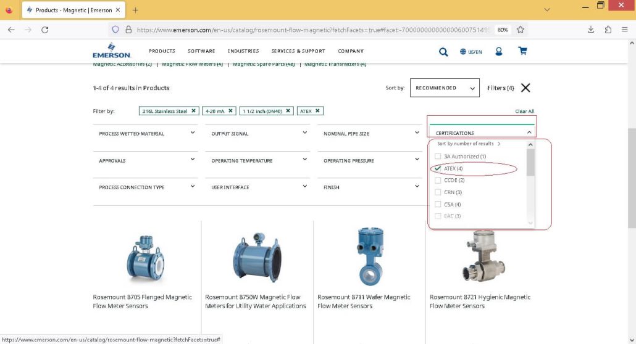Screen dimensions: 636x344
Task: Remove the ATEX filter chip
Action: point(317,110)
